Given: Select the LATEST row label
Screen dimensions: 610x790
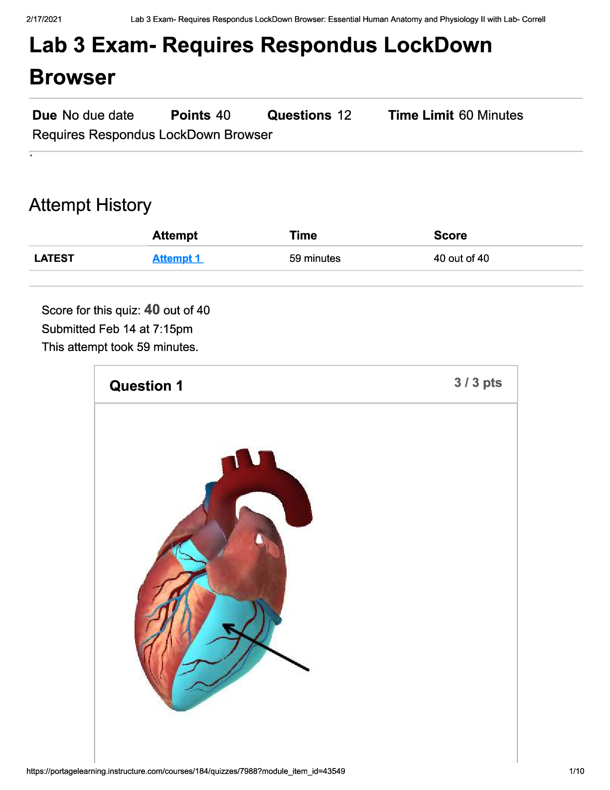Looking at the screenshot, I should (54, 258).
